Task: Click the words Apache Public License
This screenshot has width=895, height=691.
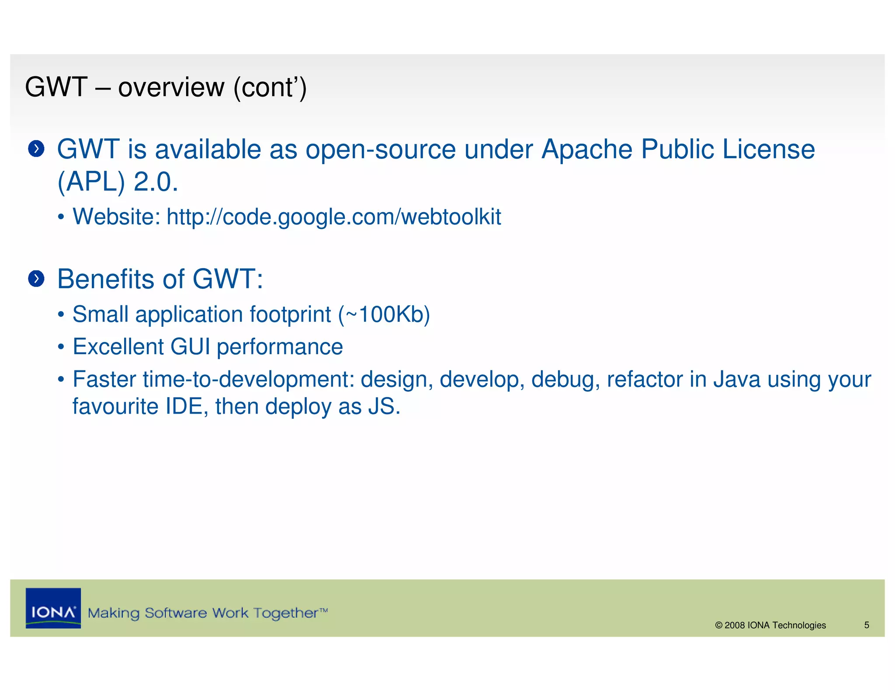Action: coord(678,149)
